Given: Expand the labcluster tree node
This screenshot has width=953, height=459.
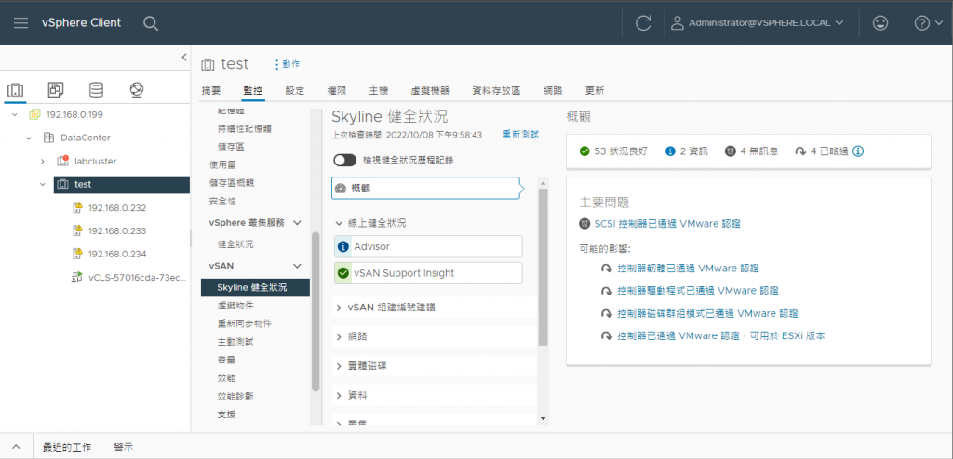Looking at the screenshot, I should [43, 162].
